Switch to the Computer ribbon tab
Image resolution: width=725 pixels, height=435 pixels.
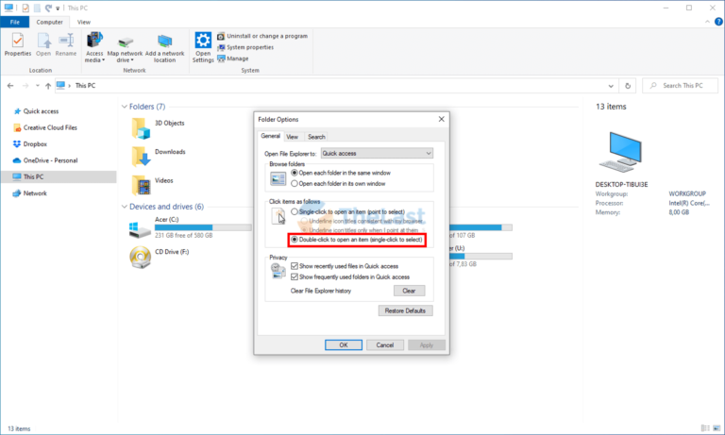49,22
